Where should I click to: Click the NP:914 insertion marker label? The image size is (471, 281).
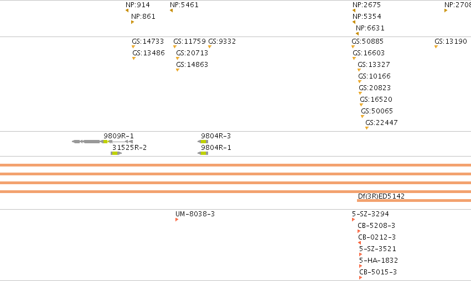tap(138, 5)
